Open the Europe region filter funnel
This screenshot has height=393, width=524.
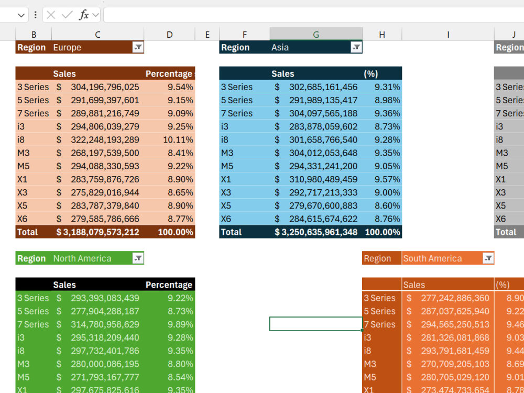tap(138, 47)
